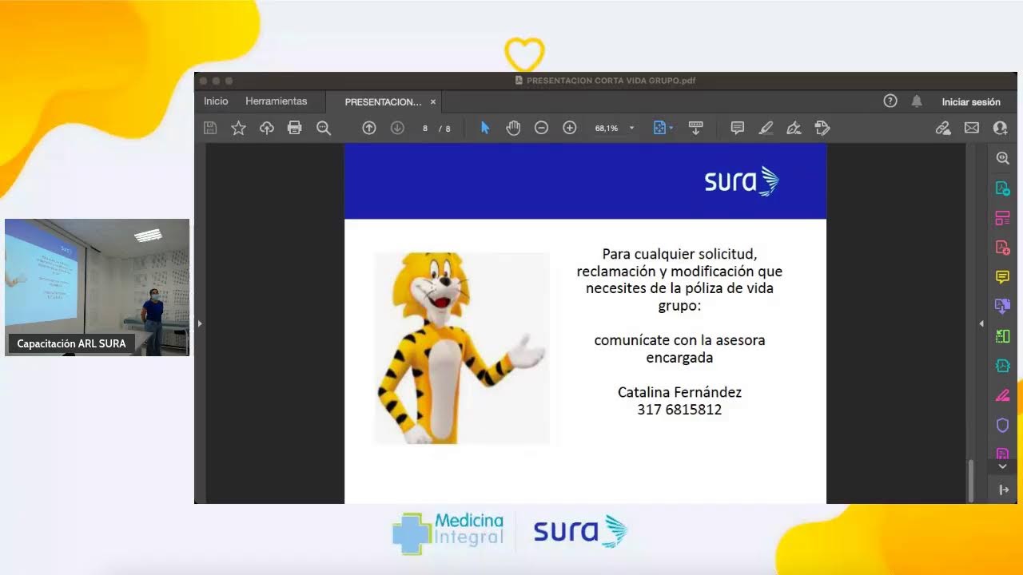
Task: Click the red create PDF sidebar icon
Action: click(x=1002, y=248)
